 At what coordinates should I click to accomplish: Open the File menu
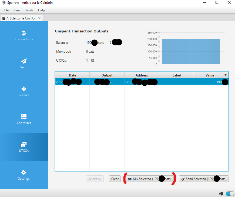click(6, 10)
